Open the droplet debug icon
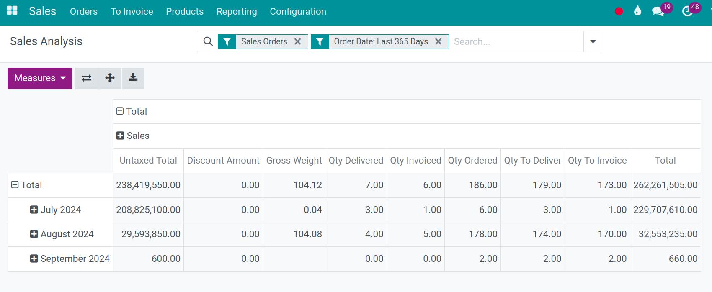The height and width of the screenshot is (292, 712). pyautogui.click(x=637, y=11)
